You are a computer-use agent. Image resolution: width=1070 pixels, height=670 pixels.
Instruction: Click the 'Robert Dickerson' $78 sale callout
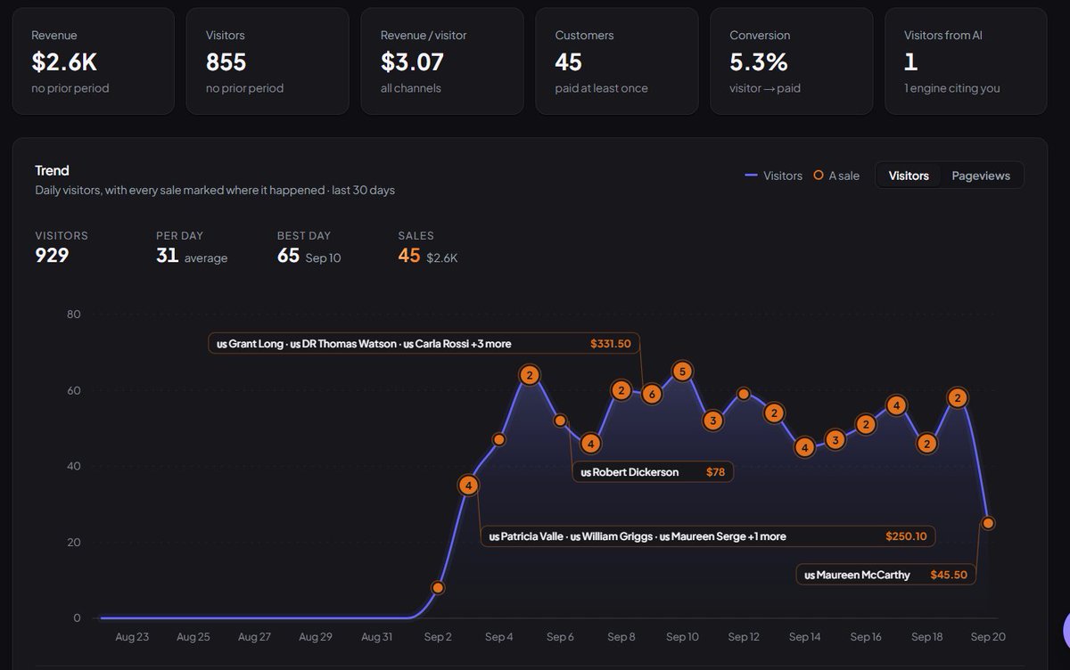coord(653,472)
